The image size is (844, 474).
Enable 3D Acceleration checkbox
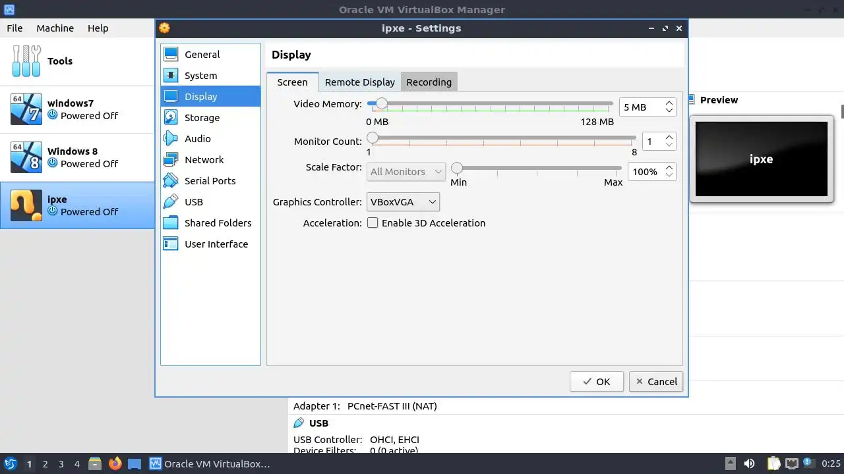(x=373, y=223)
